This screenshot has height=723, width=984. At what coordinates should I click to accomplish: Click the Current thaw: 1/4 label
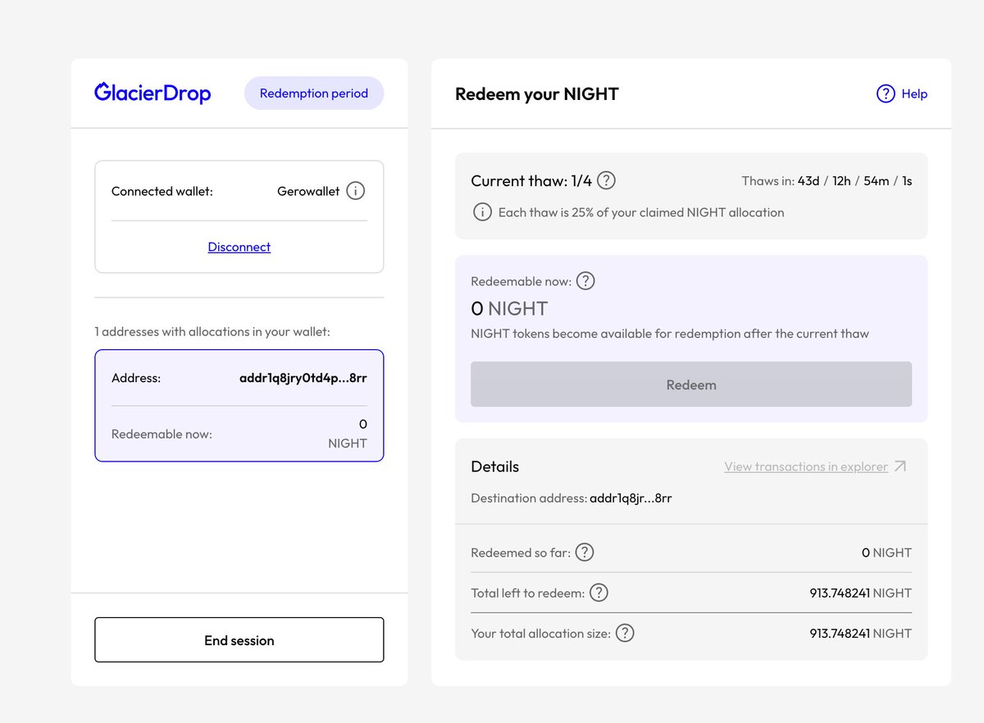[x=531, y=180]
